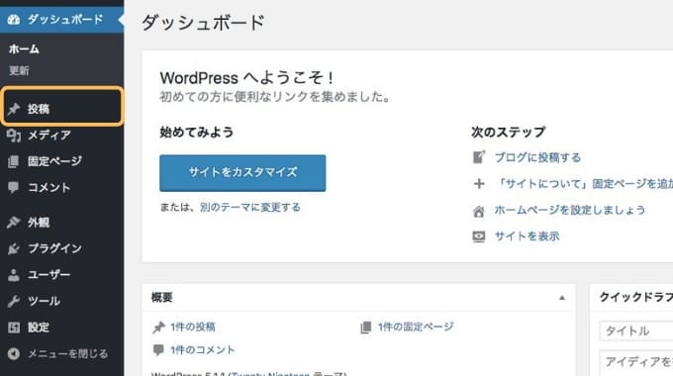Screen dimensions: 673x376
Task: Open ダッシュボード menu item in sidebar
Action: click(x=61, y=20)
